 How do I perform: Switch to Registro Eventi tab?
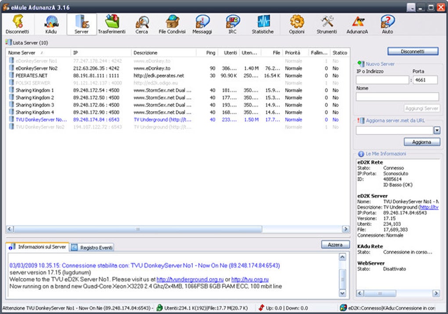(x=92, y=248)
